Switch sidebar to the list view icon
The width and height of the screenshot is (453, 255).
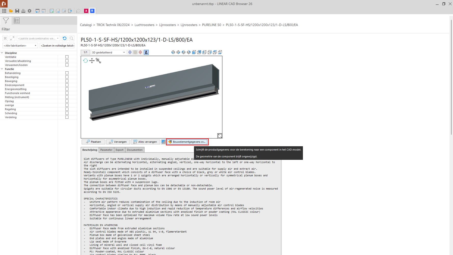pos(17,21)
